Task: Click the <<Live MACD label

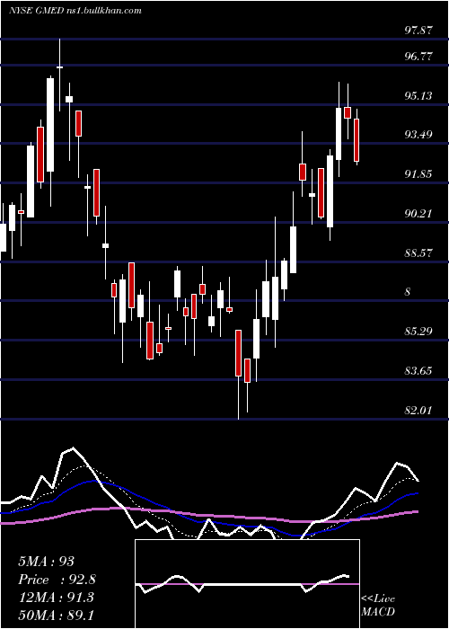Action: [x=378, y=605]
